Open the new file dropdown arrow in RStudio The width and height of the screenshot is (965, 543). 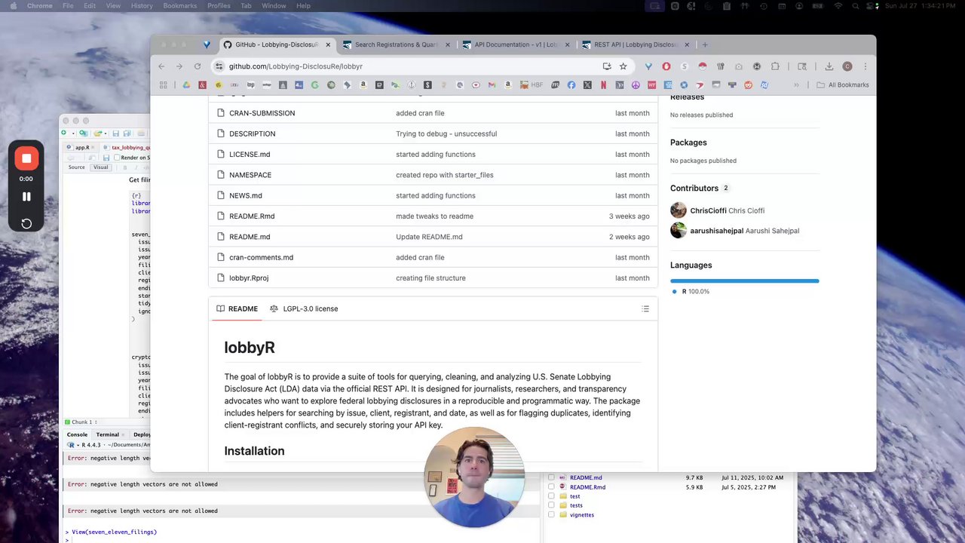pos(72,133)
